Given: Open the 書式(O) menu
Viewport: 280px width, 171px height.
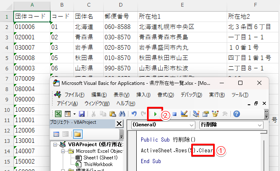Looking at the screenshot, I should point(166,94).
